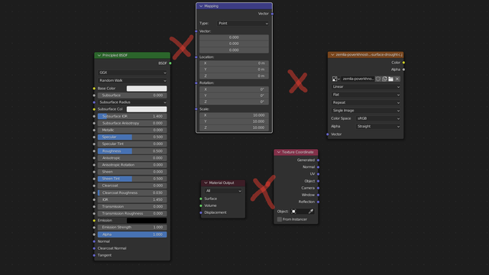The image size is (489, 275).
Task: Click the Color output socket of Image Texture
Action: pos(403,63)
